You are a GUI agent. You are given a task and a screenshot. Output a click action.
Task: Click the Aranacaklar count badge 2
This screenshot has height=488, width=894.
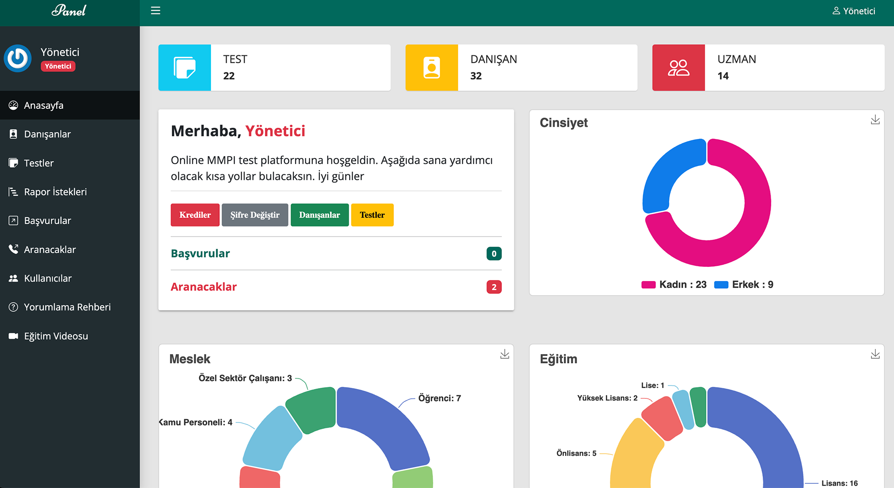[x=494, y=287]
